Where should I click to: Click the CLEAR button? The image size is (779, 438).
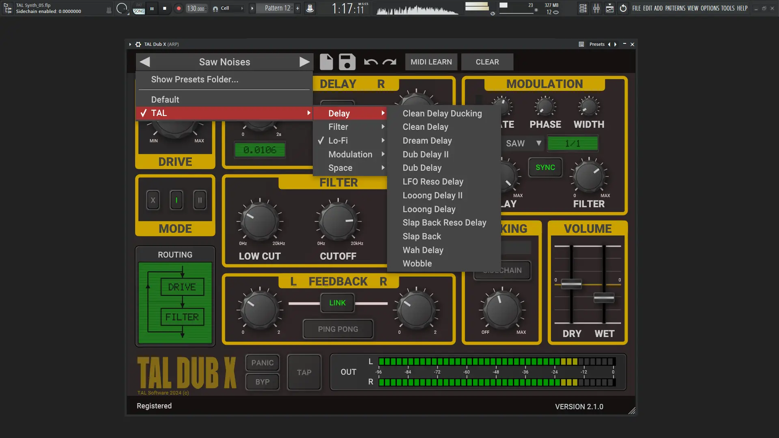point(487,62)
